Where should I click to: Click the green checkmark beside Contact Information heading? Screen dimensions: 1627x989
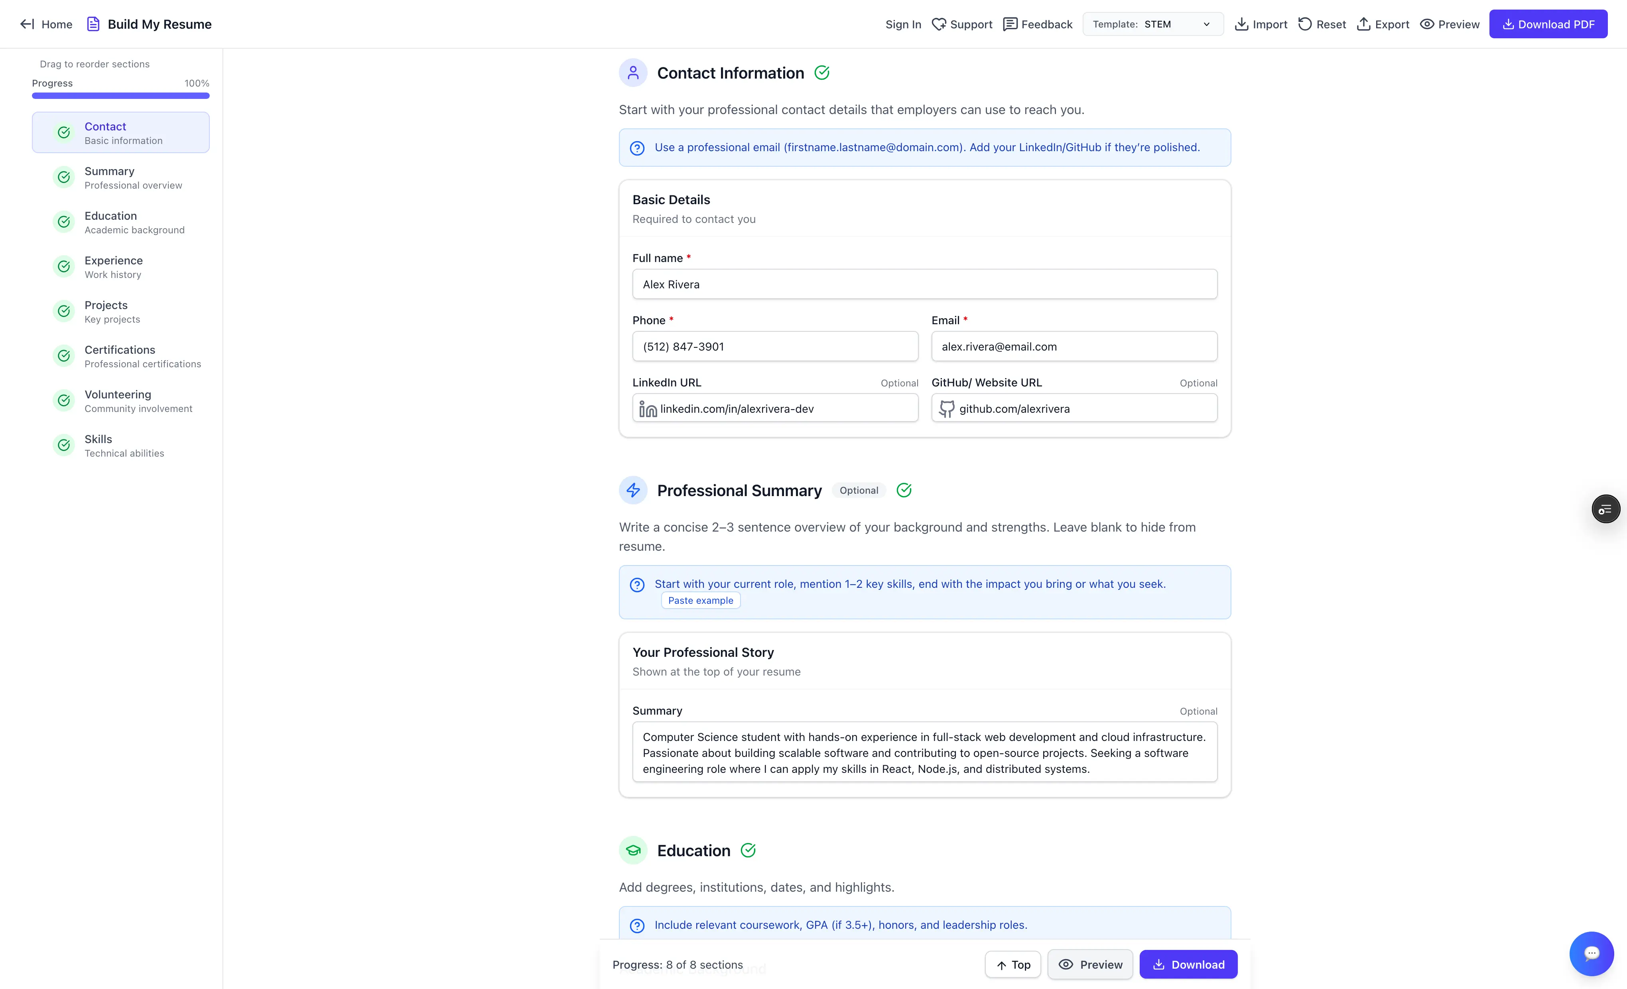(821, 73)
